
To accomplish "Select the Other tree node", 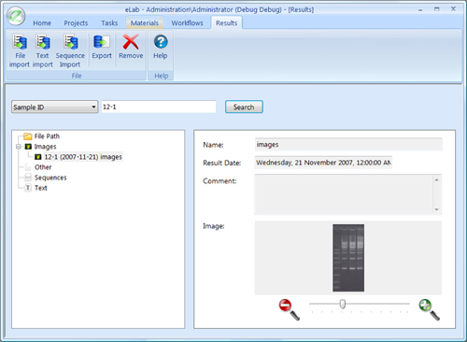I will (38, 167).
